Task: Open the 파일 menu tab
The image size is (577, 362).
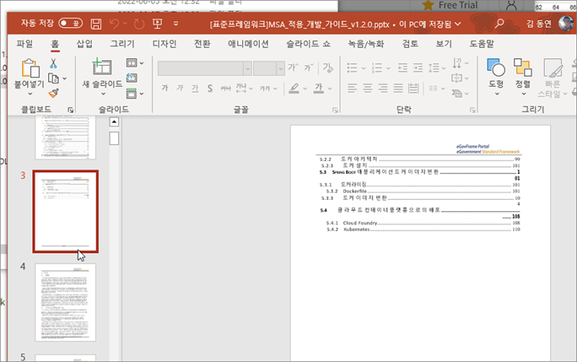Action: 24,44
